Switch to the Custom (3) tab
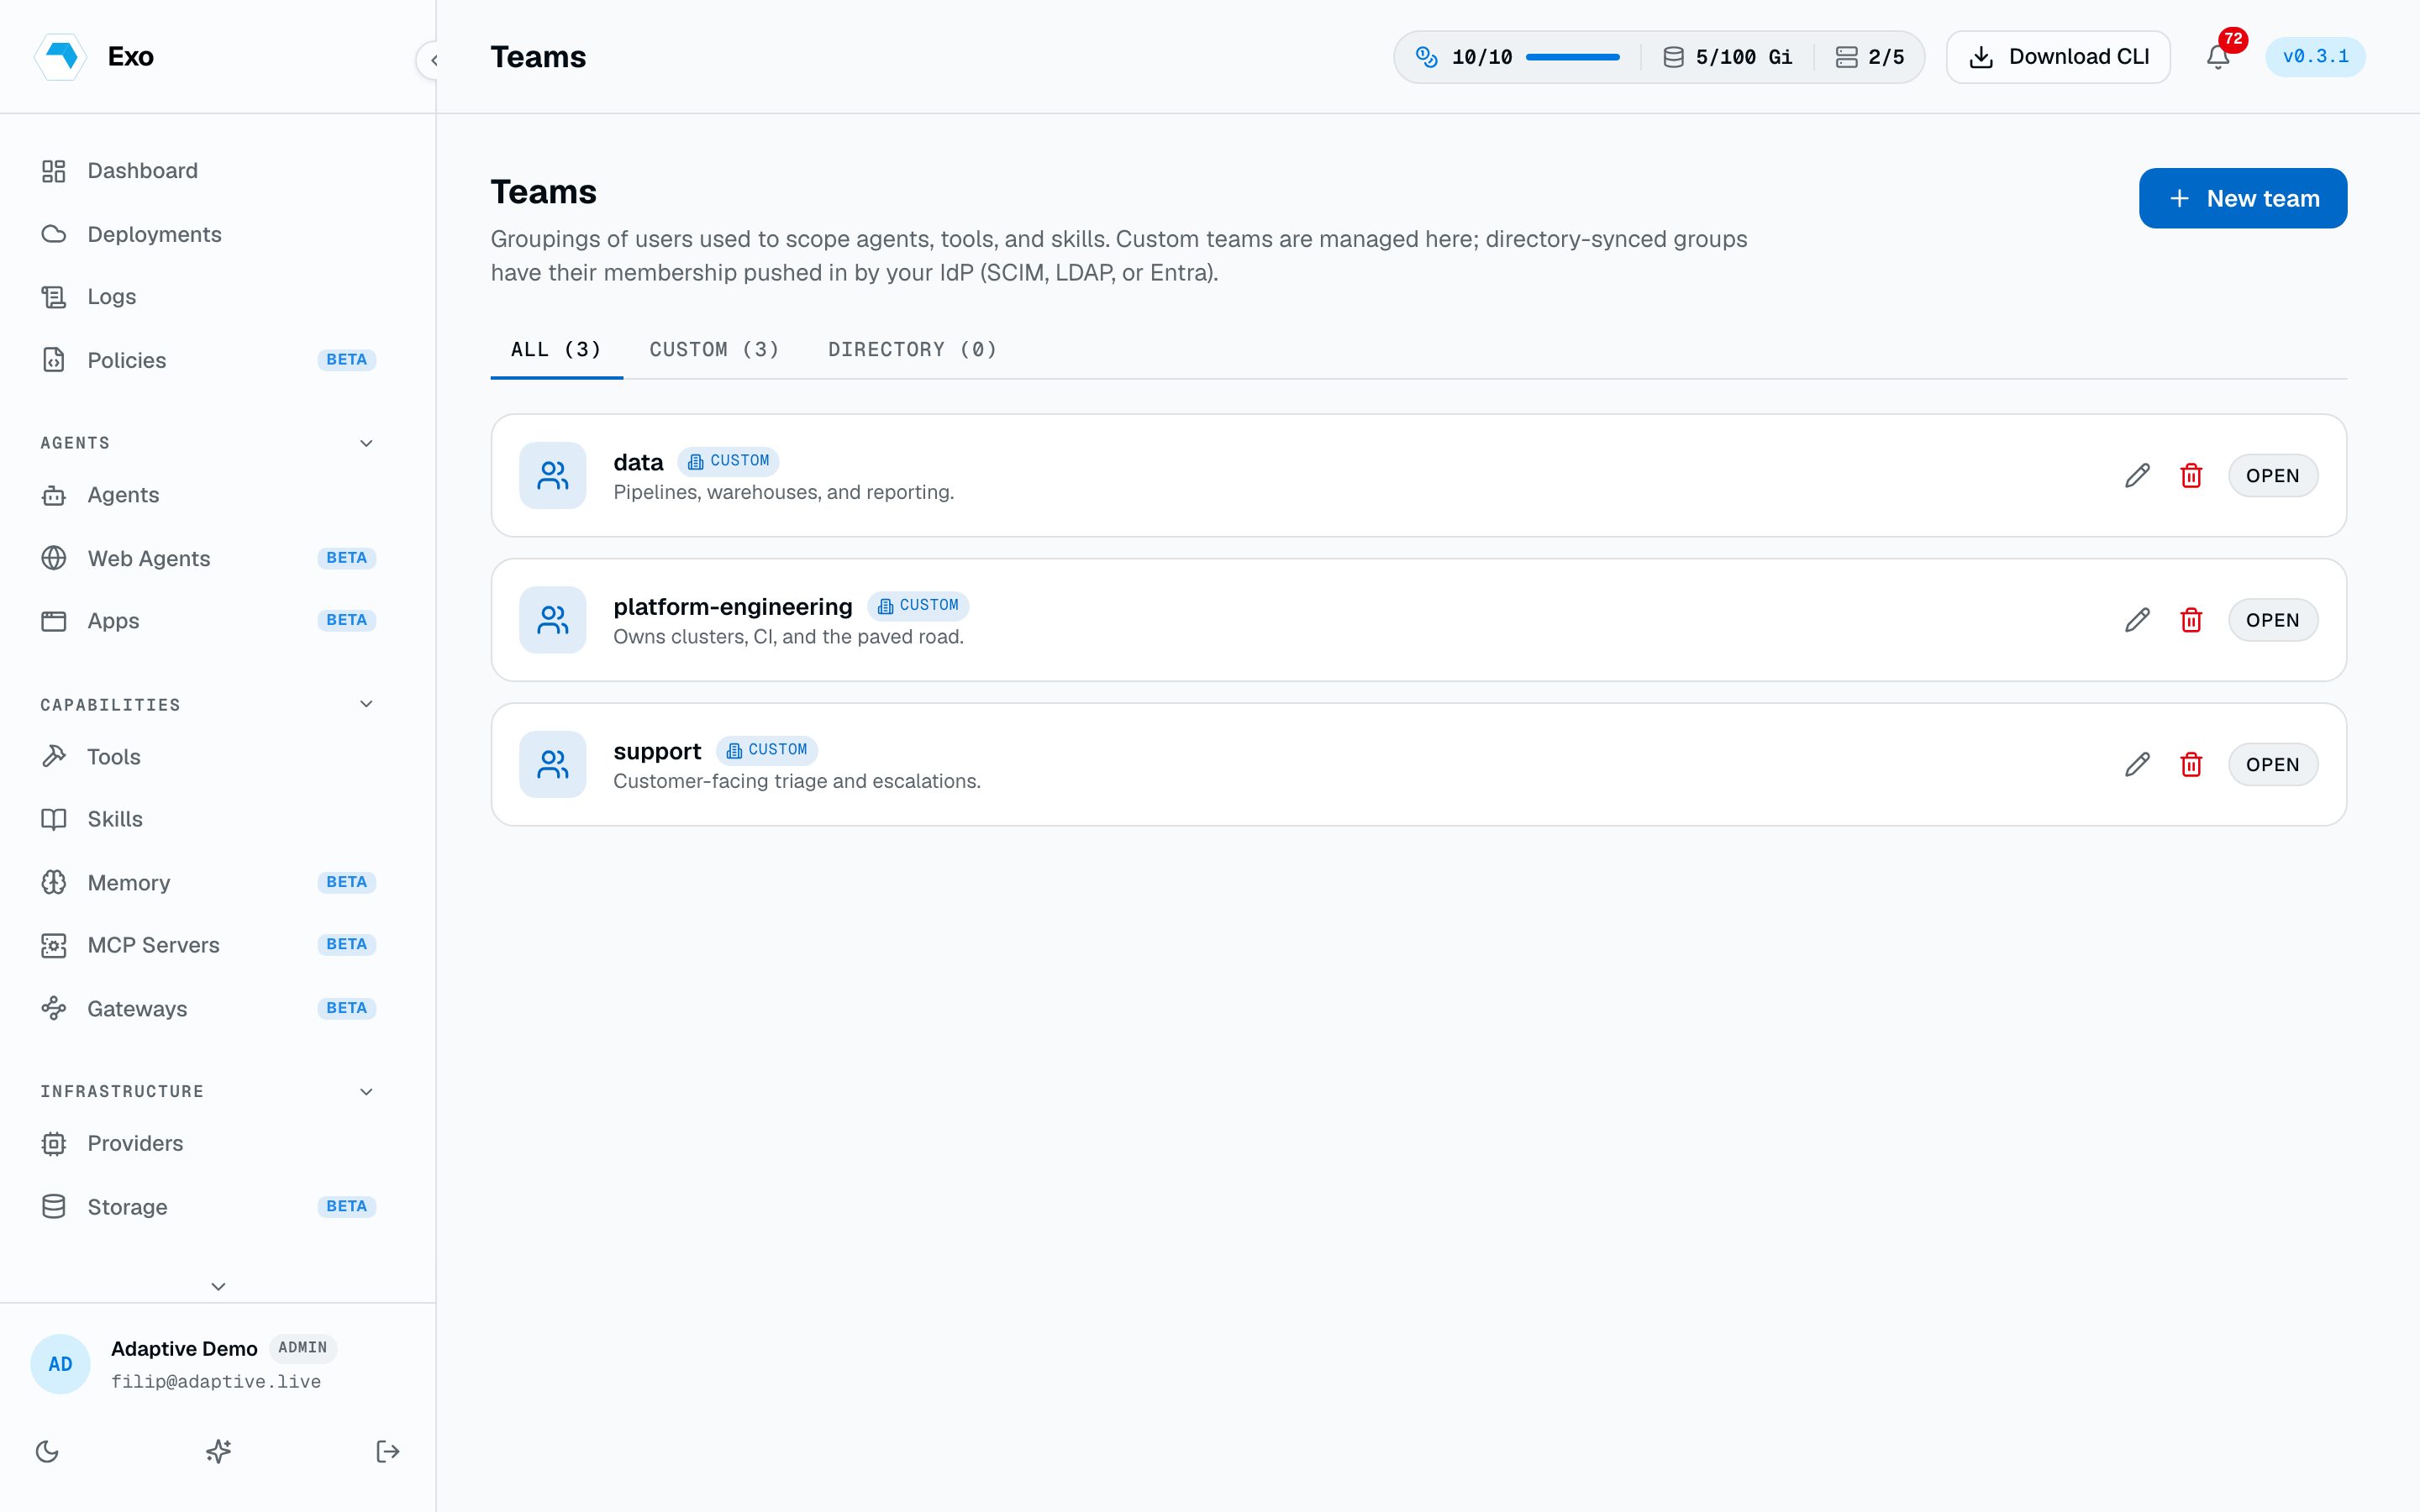 [x=714, y=349]
